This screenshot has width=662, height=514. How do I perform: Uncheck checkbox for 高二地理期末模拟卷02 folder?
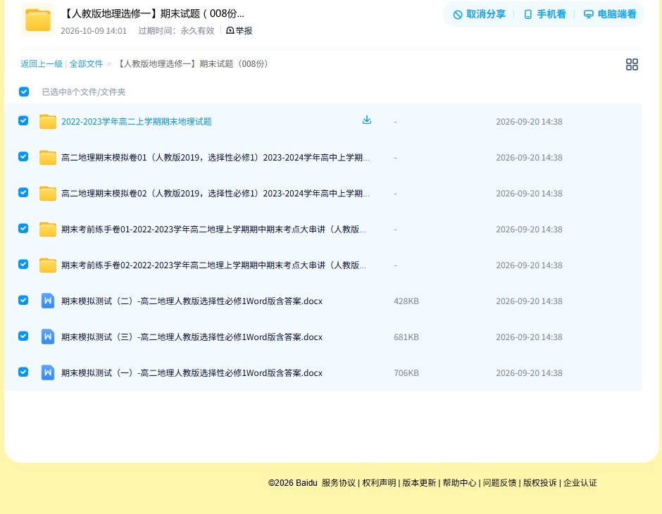click(23, 192)
